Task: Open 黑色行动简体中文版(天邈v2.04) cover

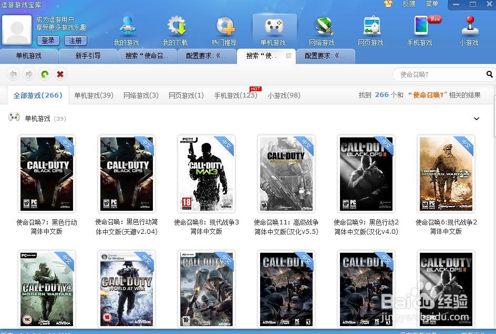Action: [127, 174]
